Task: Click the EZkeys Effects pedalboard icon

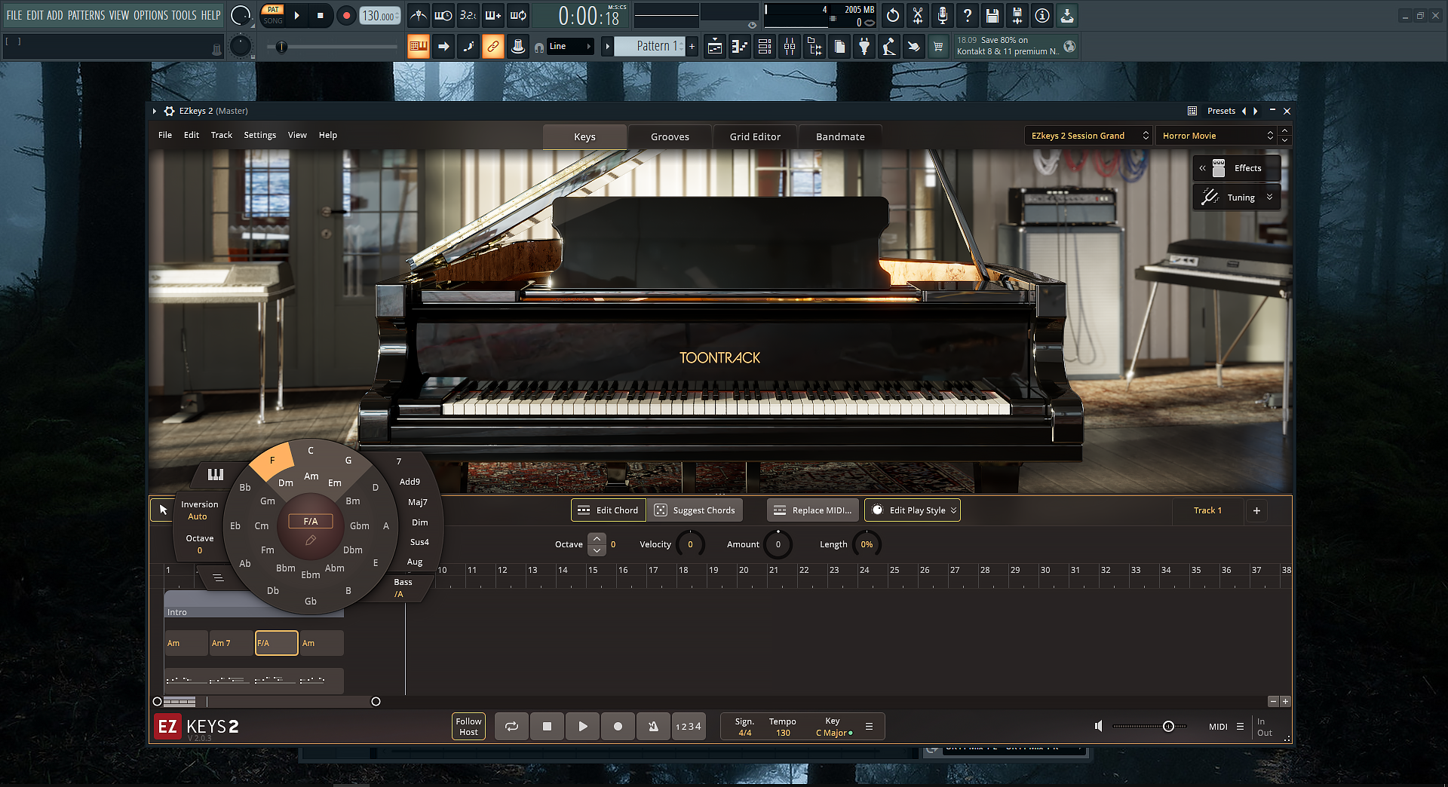Action: coord(1219,168)
